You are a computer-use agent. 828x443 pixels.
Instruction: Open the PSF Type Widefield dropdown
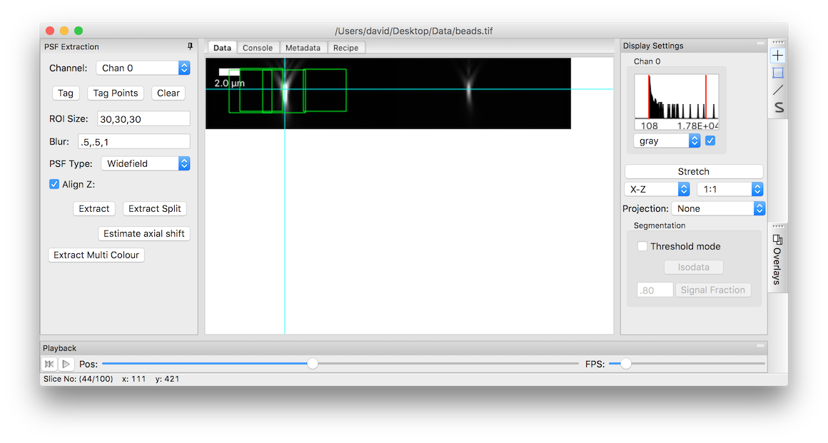(145, 163)
